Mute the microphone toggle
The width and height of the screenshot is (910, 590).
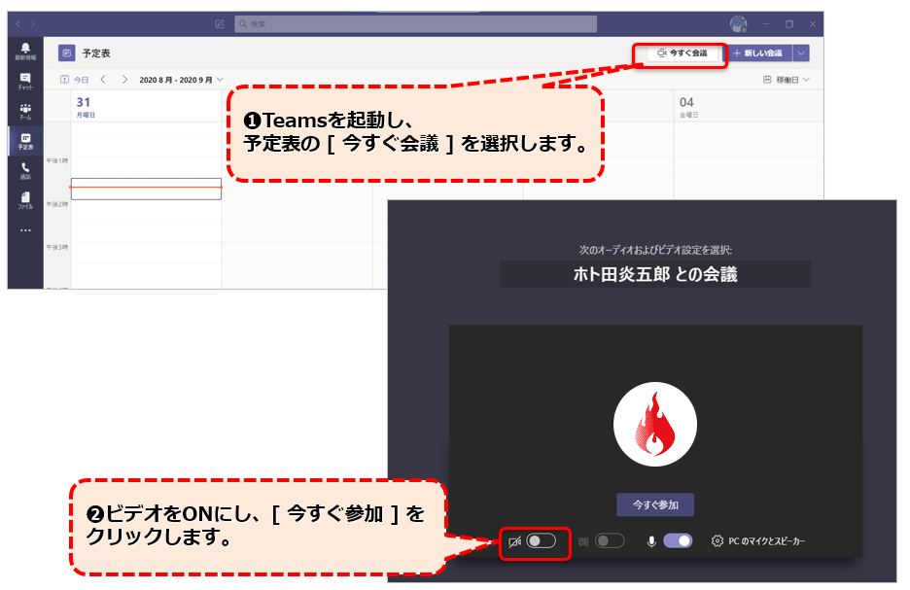(678, 541)
